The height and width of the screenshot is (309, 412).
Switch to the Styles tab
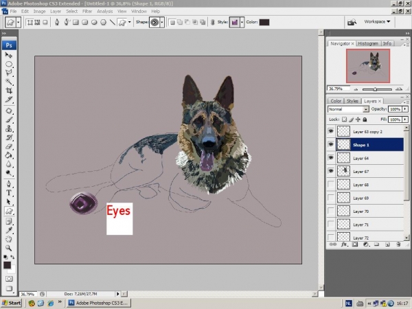click(x=352, y=101)
